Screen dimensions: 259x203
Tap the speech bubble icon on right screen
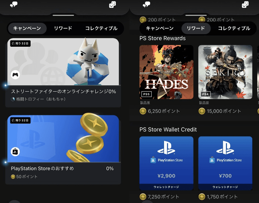point(146,4)
